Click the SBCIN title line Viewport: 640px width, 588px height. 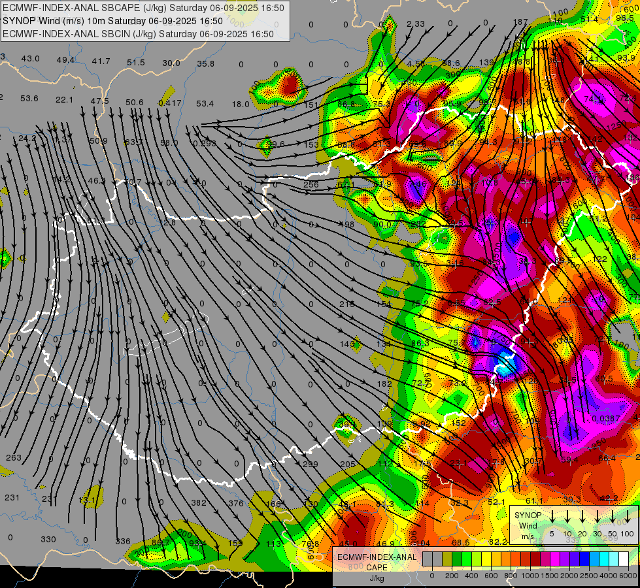(138, 34)
